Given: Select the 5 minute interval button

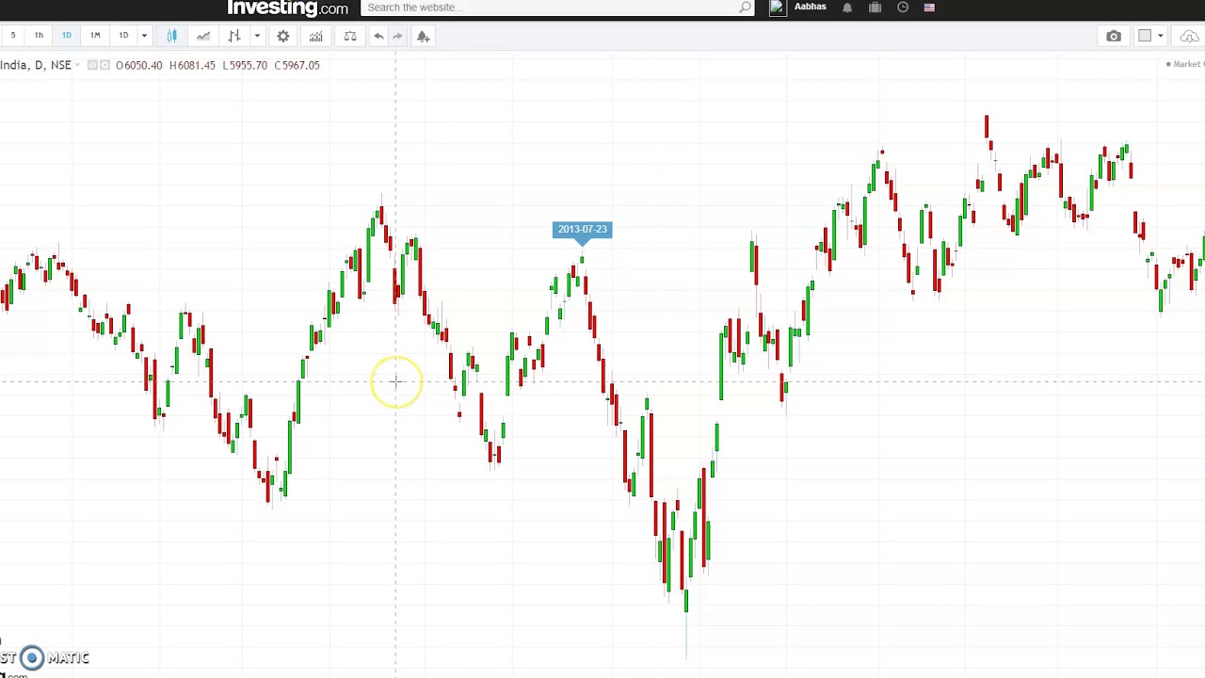Looking at the screenshot, I should point(13,36).
